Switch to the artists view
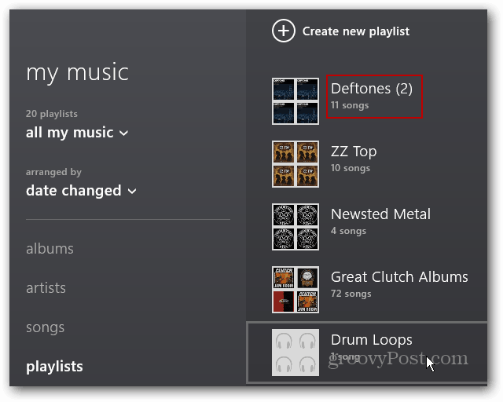The width and height of the screenshot is (503, 402). 46,288
